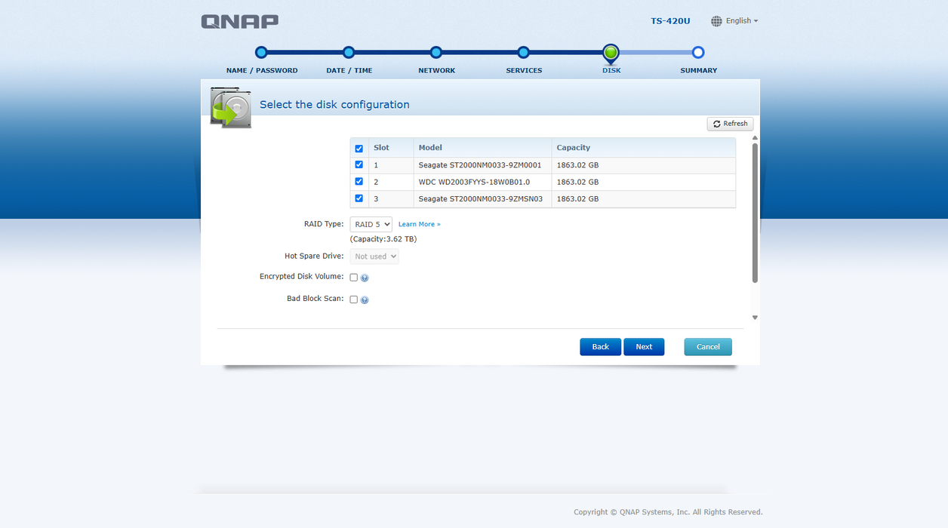Go to the Network step label
Viewport: 948px width, 528px height.
click(x=436, y=70)
